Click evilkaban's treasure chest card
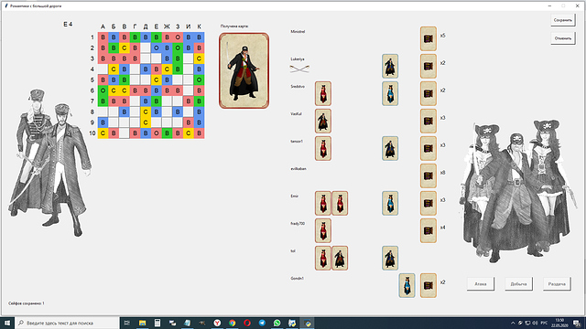This screenshot has height=329, width=586. [x=428, y=175]
